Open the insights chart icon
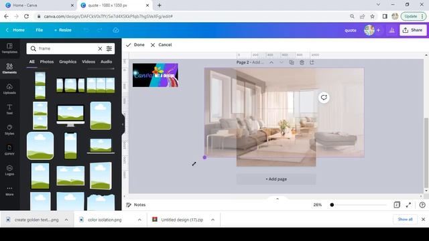 (391, 30)
